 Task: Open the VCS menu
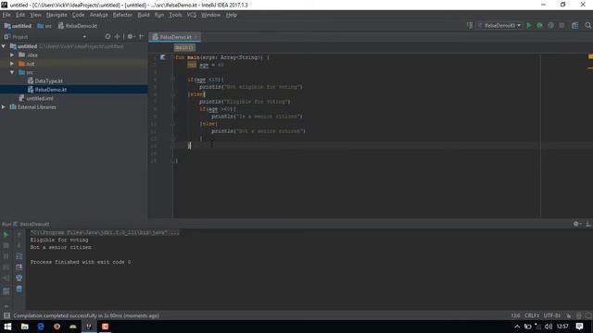coord(192,15)
